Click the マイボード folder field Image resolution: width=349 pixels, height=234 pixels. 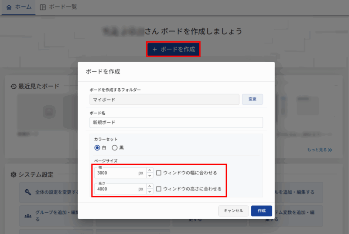[x=164, y=100]
